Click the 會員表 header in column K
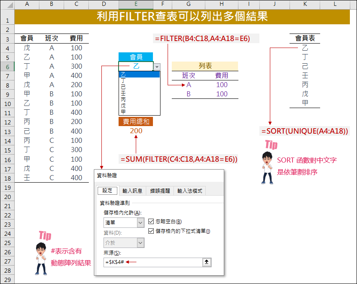The width and height of the screenshot is (357, 284). (x=305, y=38)
